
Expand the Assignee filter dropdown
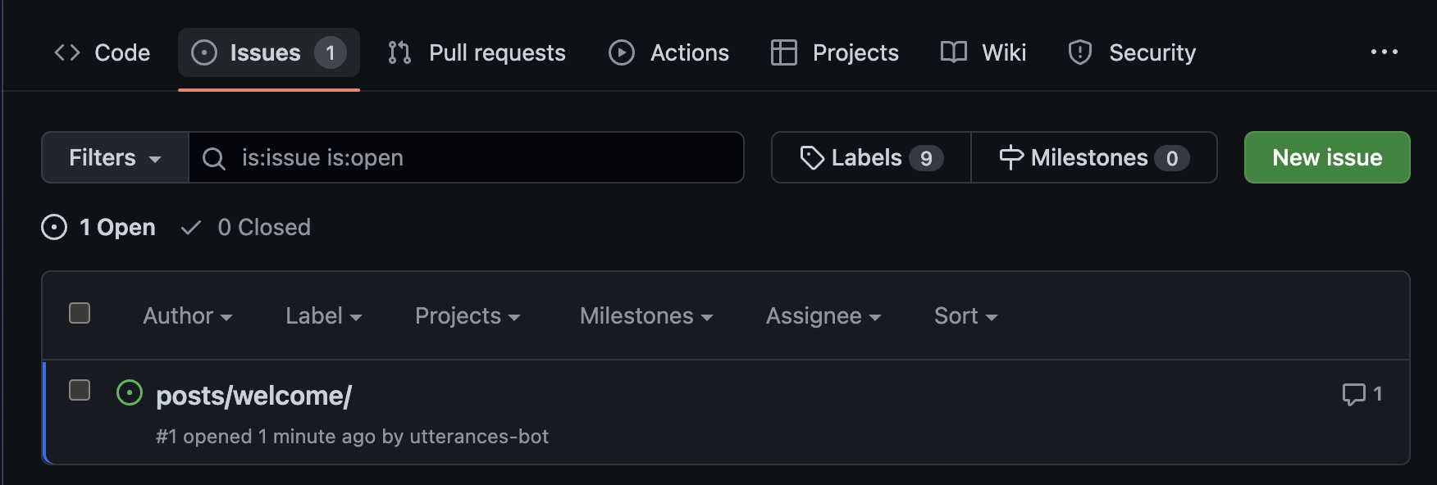click(x=823, y=316)
